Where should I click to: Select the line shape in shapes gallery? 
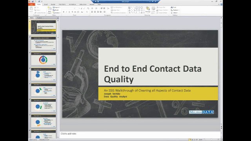[132, 8]
